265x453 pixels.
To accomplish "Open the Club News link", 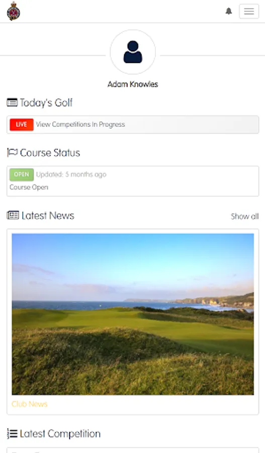I will [x=30, y=404].
